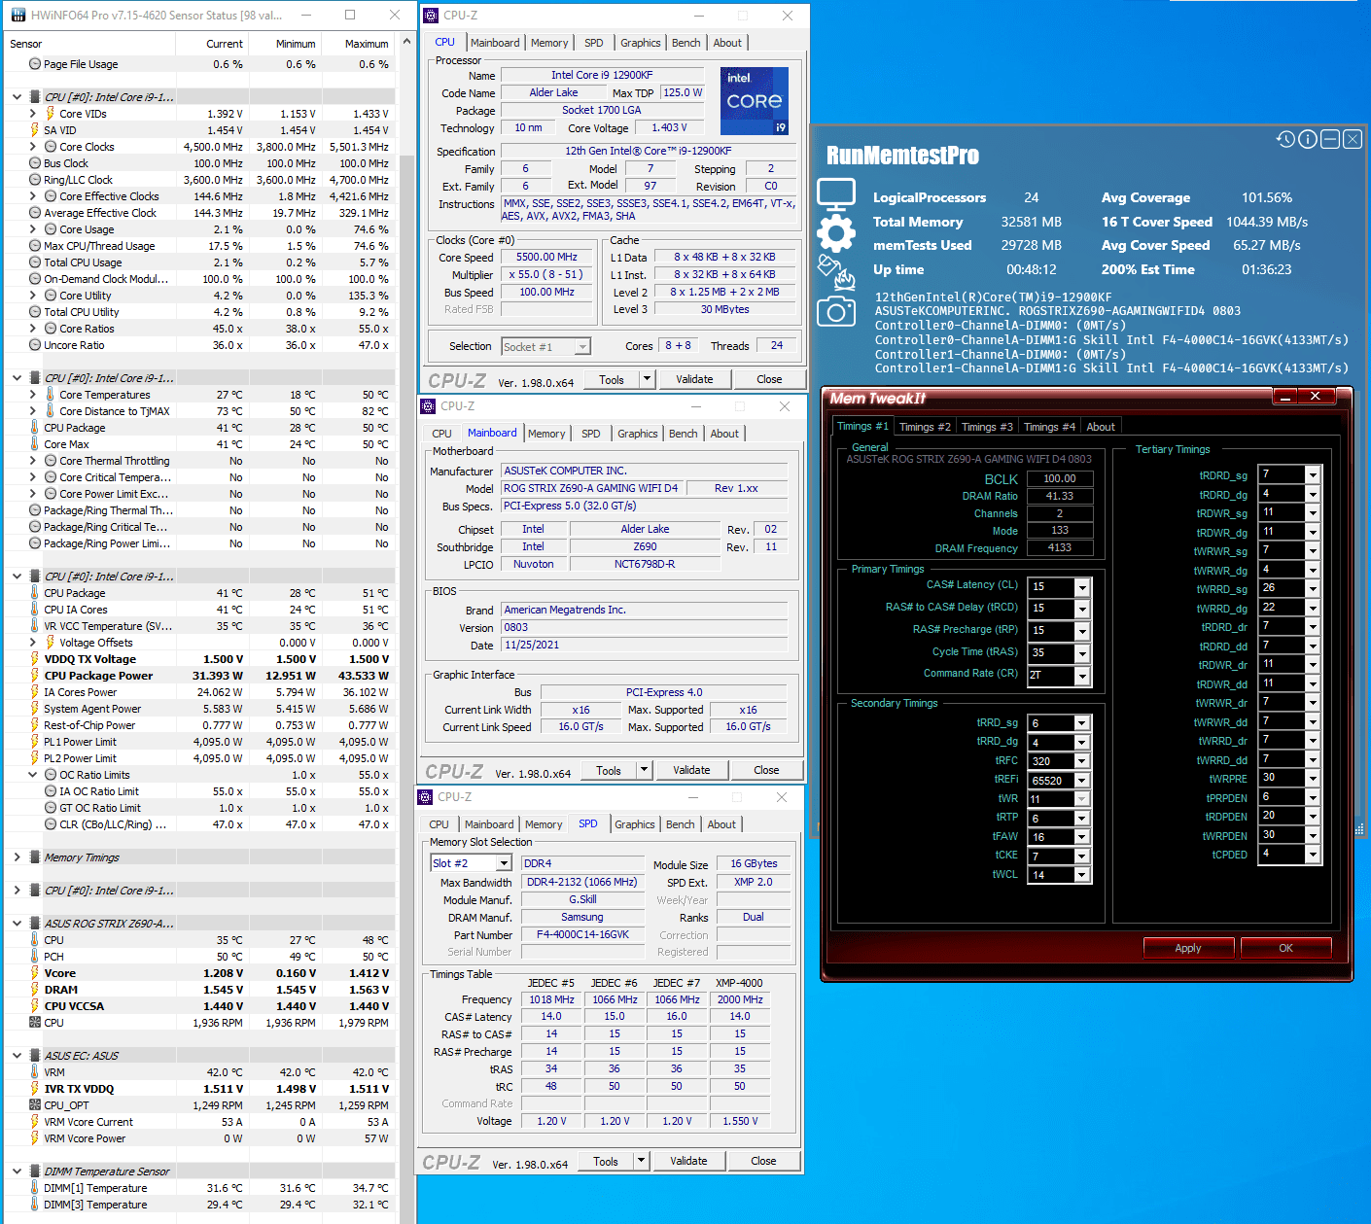1371x1224 pixels.
Task: Open CAS# Latency (CL) dropdown in Mem TweakIt
Action: (x=1082, y=587)
